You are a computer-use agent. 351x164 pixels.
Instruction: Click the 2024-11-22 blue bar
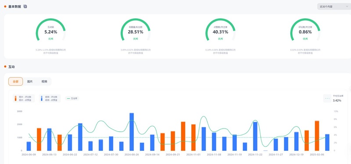point(255,136)
